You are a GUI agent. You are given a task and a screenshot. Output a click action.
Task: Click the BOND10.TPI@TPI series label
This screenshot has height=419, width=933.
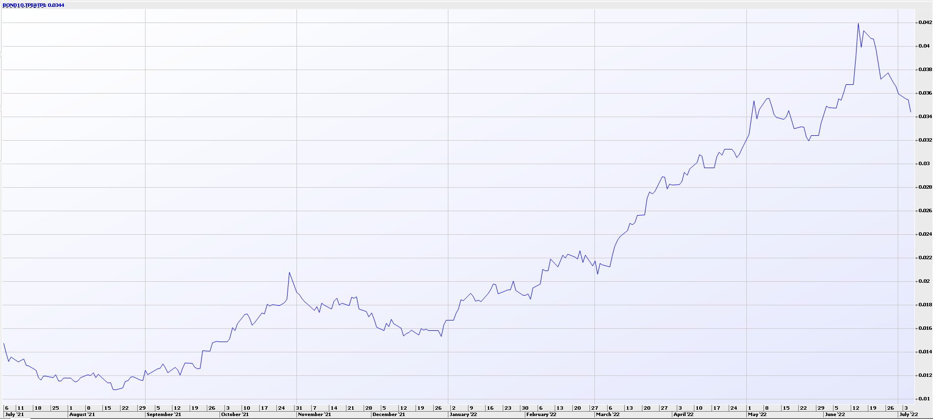pyautogui.click(x=25, y=5)
